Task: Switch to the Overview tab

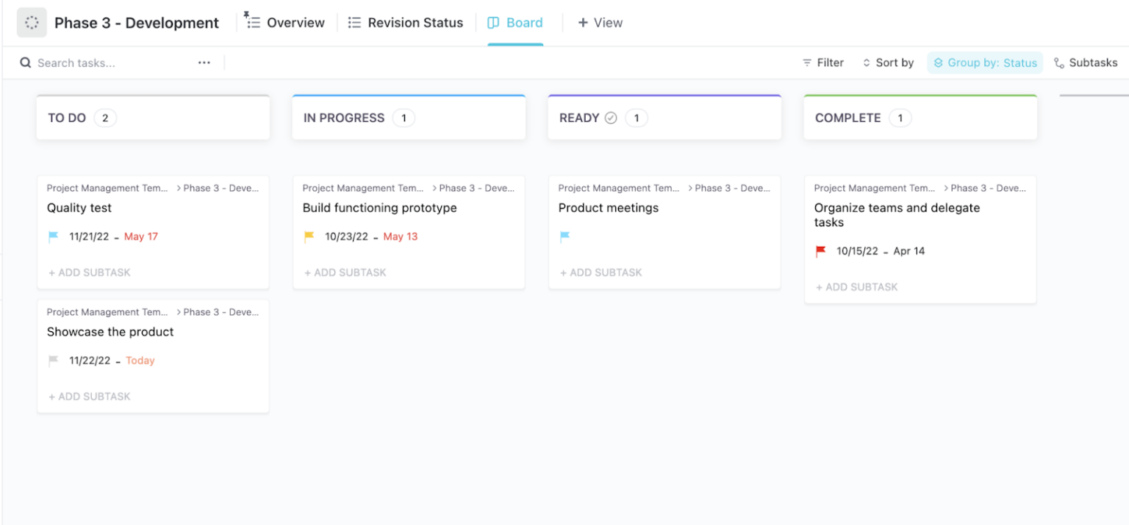Action: (285, 22)
